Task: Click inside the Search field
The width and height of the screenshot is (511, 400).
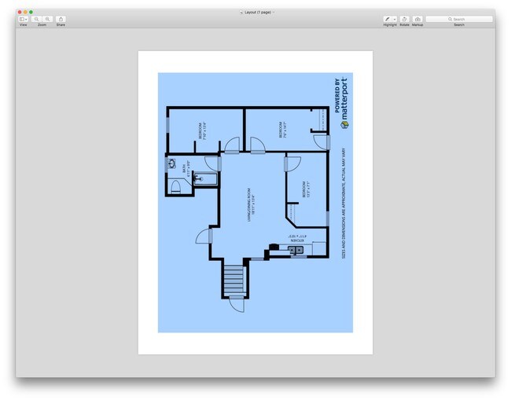Action: (464, 19)
